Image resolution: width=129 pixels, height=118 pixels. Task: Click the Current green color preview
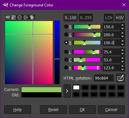tap(41, 90)
